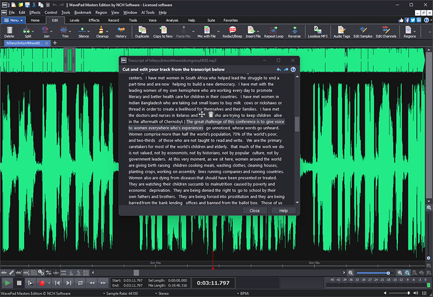The height and width of the screenshot is (297, 433).
Task: Click the Go to Start playback button
Action: coord(57,283)
